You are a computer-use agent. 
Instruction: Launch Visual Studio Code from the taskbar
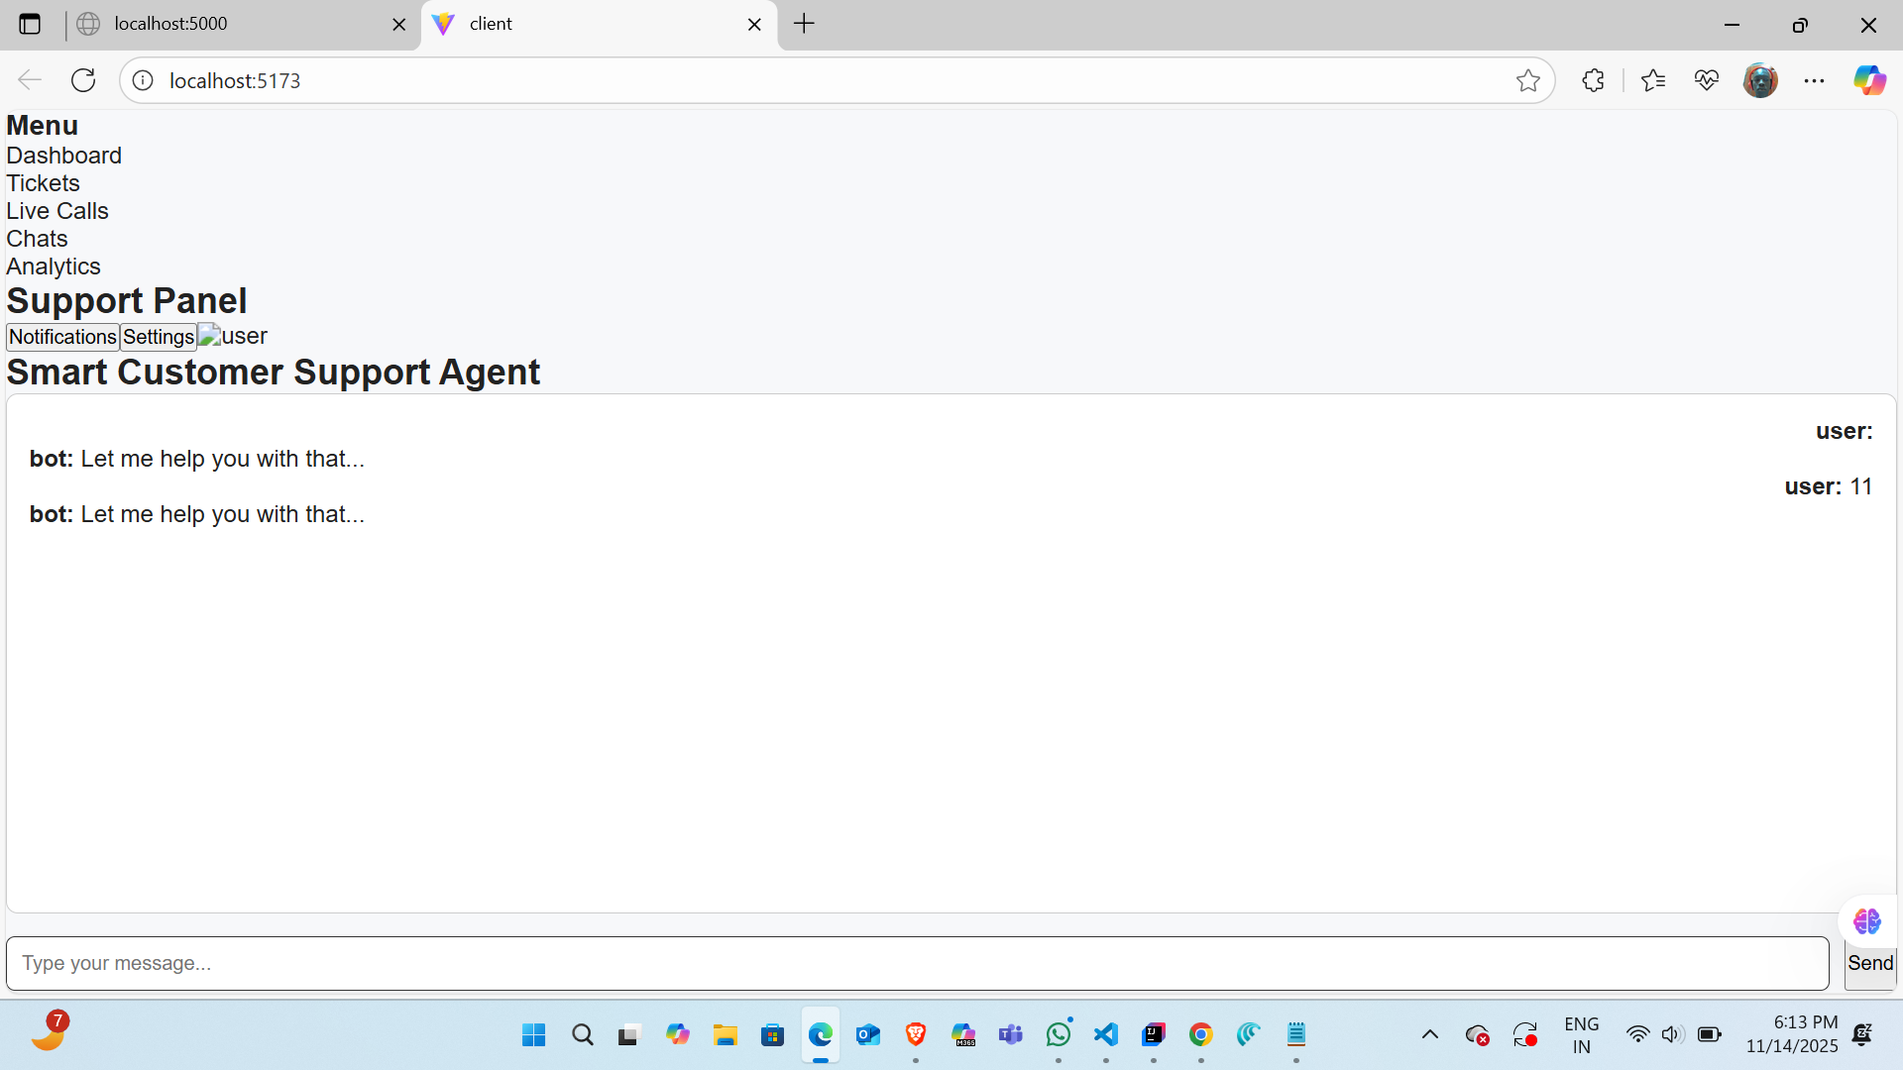coord(1105,1033)
